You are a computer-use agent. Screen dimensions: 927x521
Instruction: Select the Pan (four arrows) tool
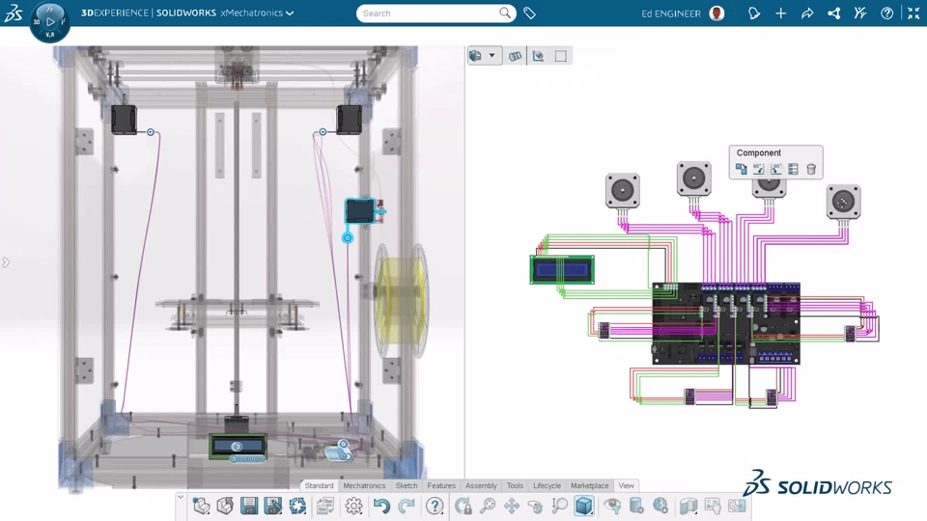coord(512,506)
